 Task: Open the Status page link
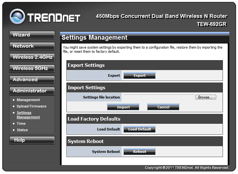tap(22, 130)
